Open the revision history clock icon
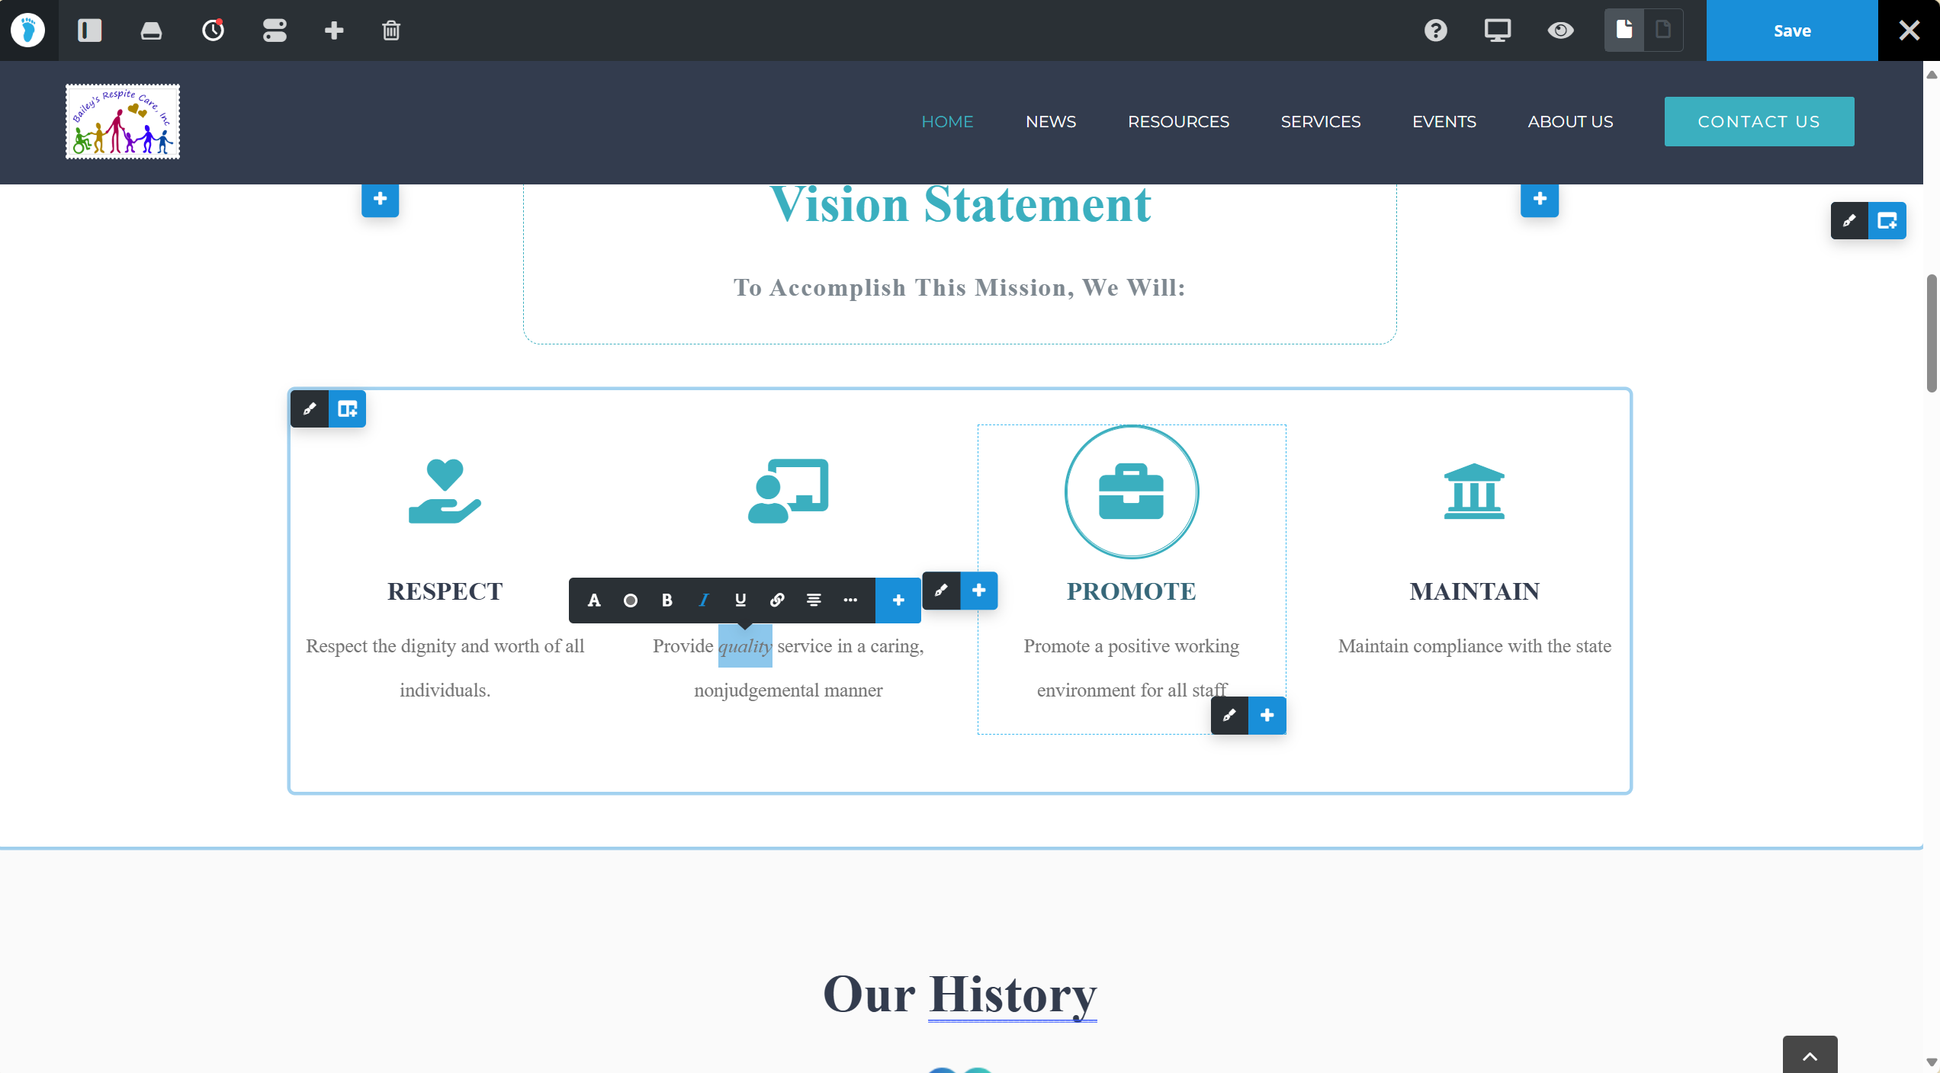This screenshot has height=1073, width=1940. coord(213,30)
